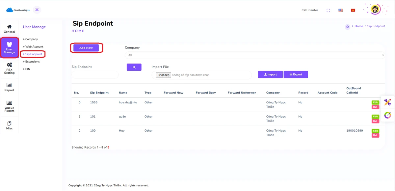This screenshot has width=395, height=191.
Task: Toggle fullscreen mode icon in header
Action: [328, 10]
